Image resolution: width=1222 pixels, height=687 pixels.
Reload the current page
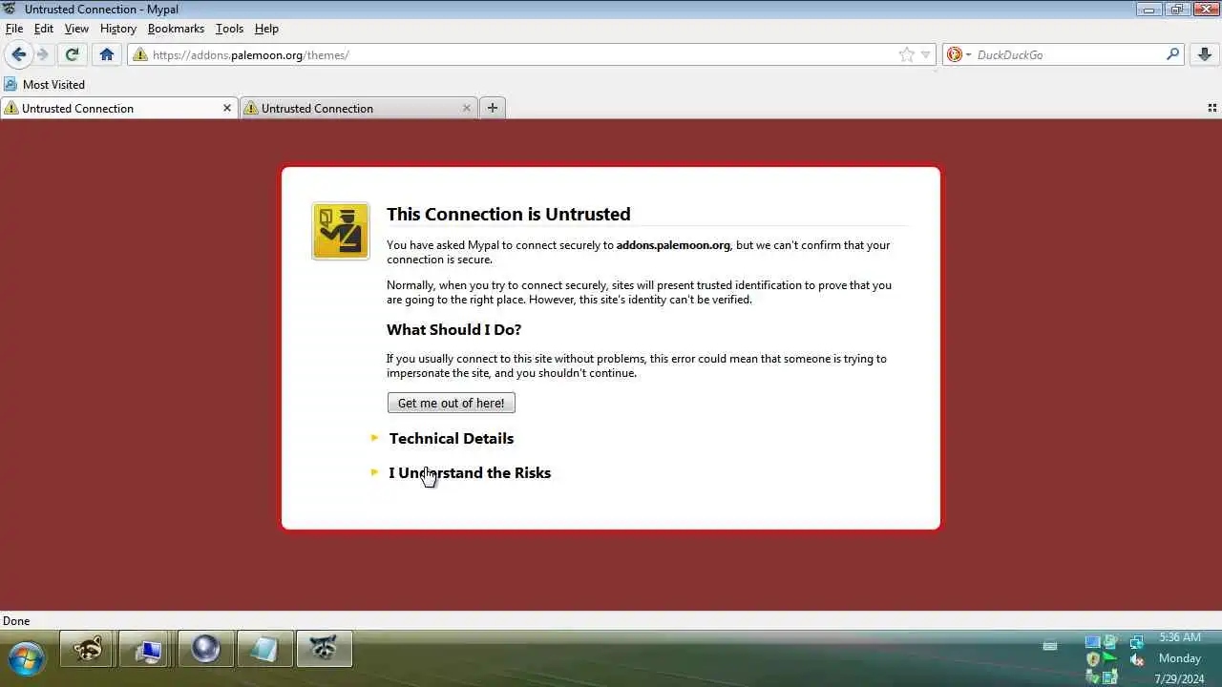(72, 54)
